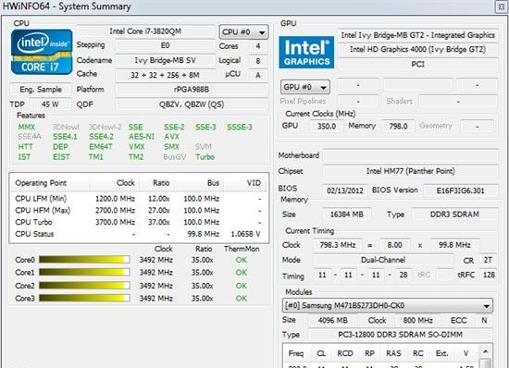Screen dimensions: 509x368
Task: Click the Intel Graphics logo
Action: click(306, 52)
